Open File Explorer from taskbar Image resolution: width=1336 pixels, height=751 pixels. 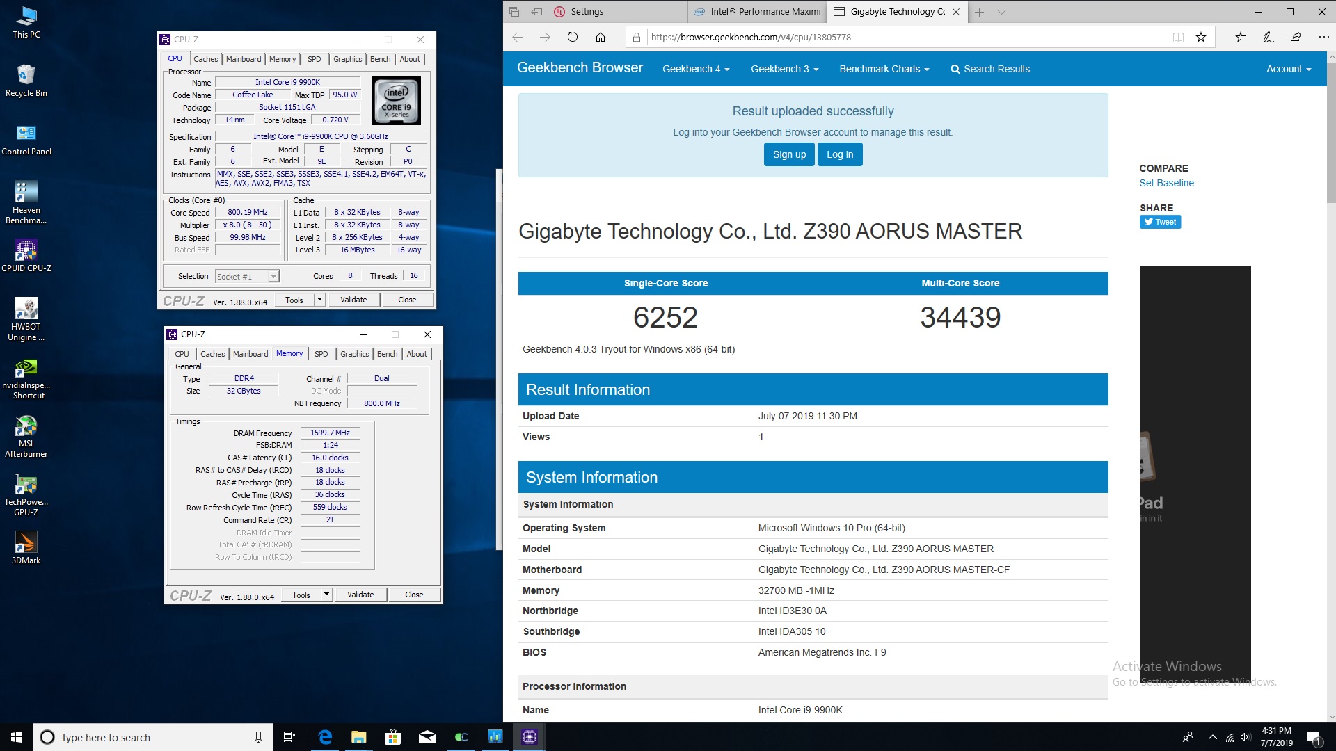359,737
